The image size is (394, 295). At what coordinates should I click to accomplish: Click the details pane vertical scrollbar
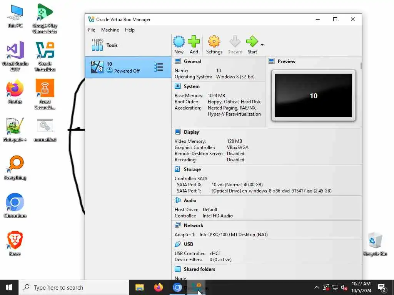click(361, 66)
